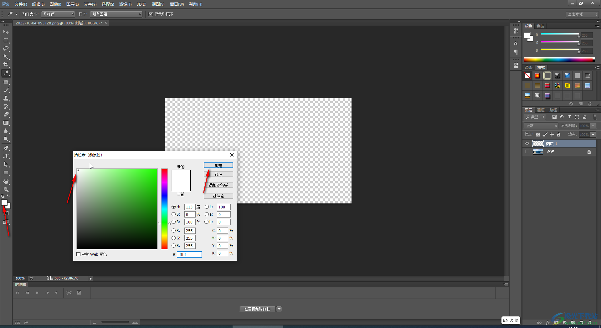Show the 背景 layer visibility box

(x=527, y=152)
